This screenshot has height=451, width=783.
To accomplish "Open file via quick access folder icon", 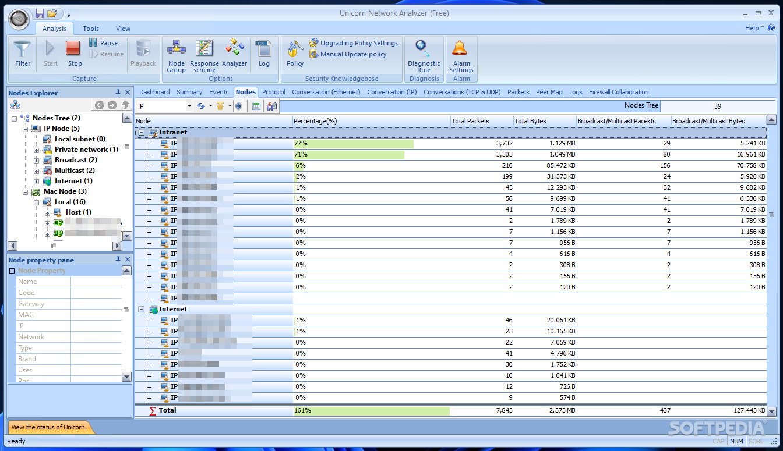I will point(52,13).
